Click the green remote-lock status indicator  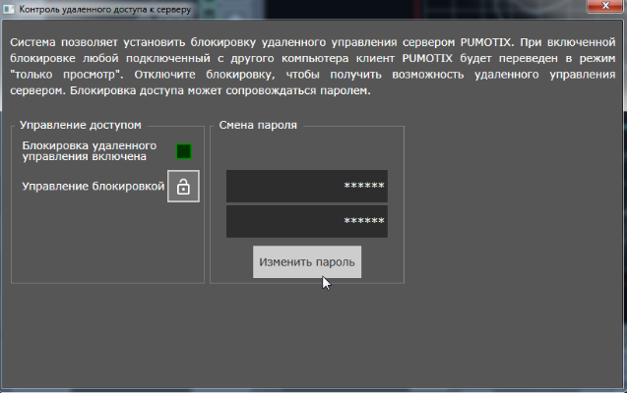pyautogui.click(x=184, y=151)
